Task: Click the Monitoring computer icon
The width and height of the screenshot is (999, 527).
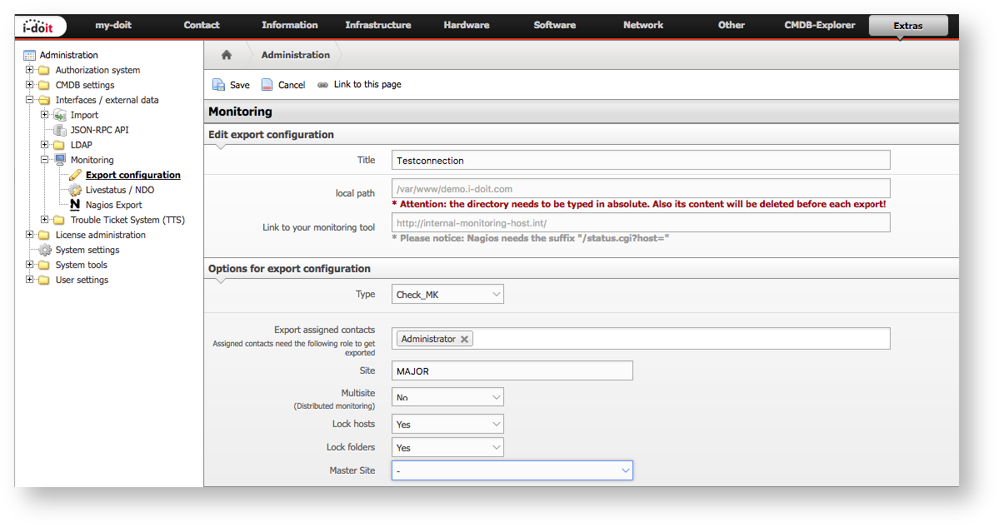Action: tap(60, 160)
